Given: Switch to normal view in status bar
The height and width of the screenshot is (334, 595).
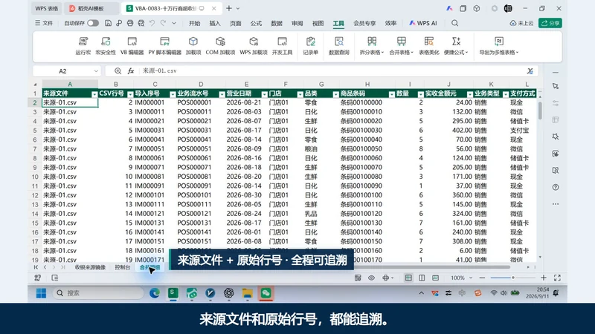Looking at the screenshot, I should 408,278.
